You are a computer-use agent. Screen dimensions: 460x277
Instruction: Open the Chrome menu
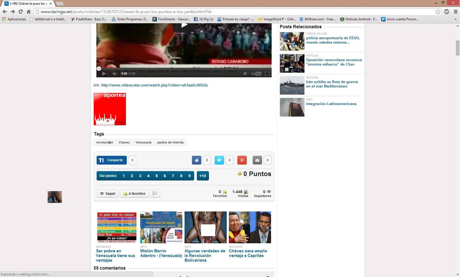[456, 12]
